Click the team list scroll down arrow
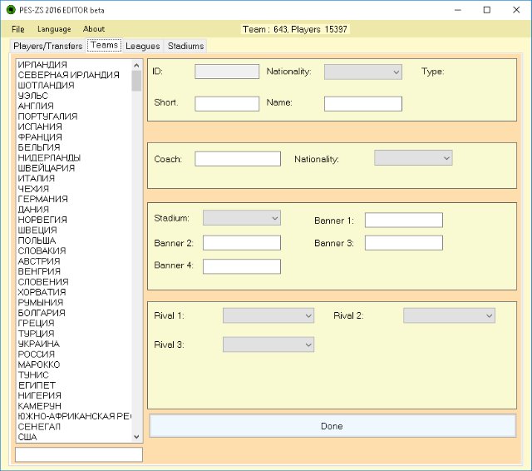532x471 pixels. tap(136, 437)
